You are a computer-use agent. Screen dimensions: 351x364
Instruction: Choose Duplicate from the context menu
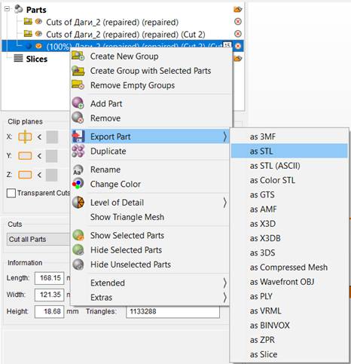(x=151, y=151)
